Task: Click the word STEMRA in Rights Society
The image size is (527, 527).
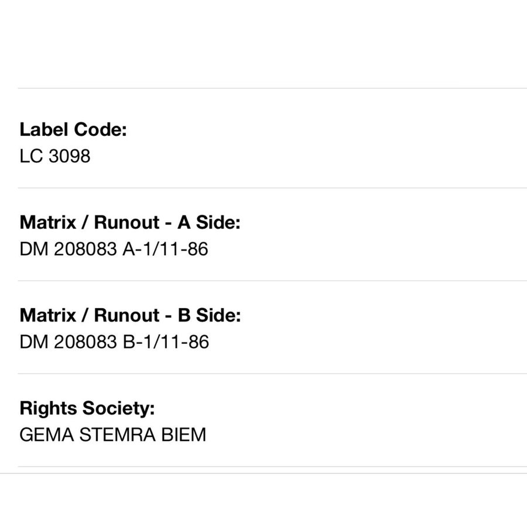Action: click(x=118, y=434)
